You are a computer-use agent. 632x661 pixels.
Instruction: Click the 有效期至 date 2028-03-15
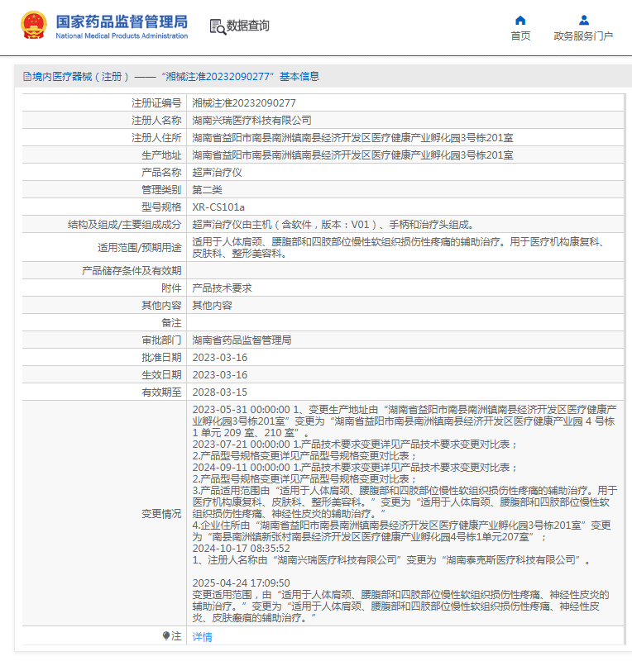tap(219, 392)
